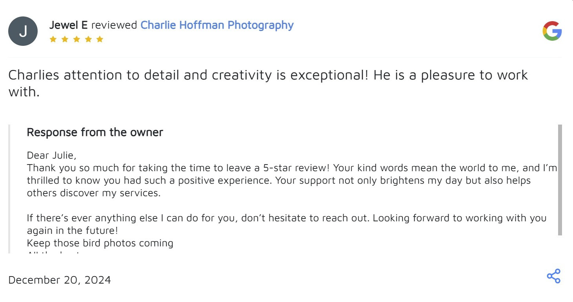The image size is (573, 302).
Task: Click the "Dear Julie," greeting line
Action: (x=51, y=156)
